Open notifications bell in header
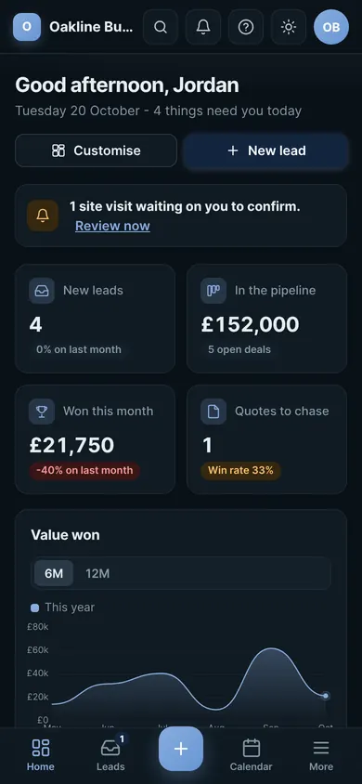Image resolution: width=362 pixels, height=784 pixels. tap(203, 27)
